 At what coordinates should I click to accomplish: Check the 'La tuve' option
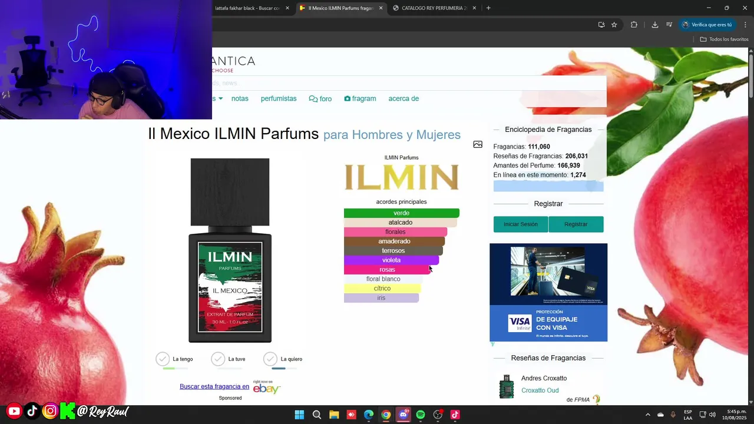click(218, 359)
